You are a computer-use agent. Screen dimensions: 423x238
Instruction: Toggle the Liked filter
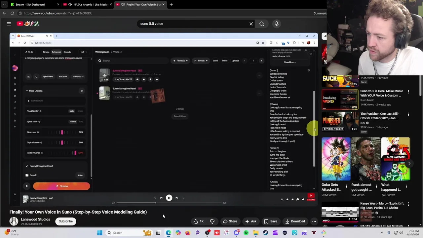(x=215, y=61)
